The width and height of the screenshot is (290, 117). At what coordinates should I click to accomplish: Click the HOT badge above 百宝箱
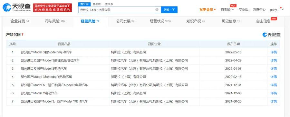233,5
